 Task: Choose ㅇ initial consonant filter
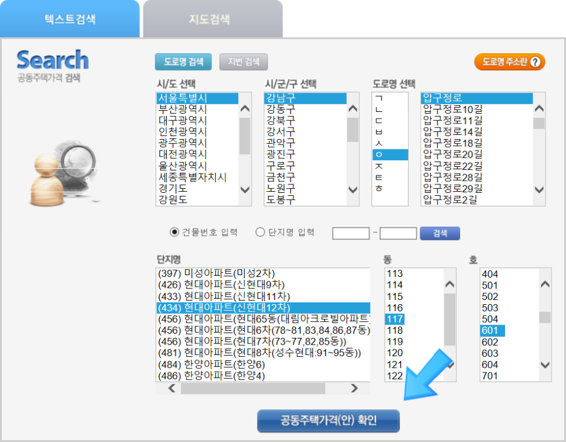[390, 154]
